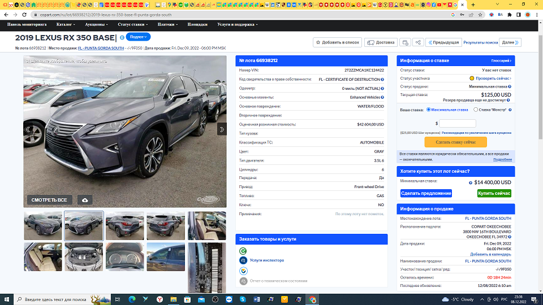Click green Купить сейчас button

pyautogui.click(x=494, y=193)
